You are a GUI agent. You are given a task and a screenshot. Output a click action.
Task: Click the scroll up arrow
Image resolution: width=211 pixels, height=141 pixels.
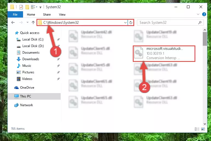tap(205, 30)
